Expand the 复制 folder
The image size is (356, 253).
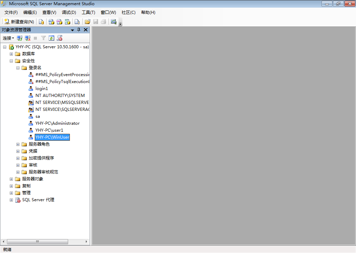(x=11, y=186)
